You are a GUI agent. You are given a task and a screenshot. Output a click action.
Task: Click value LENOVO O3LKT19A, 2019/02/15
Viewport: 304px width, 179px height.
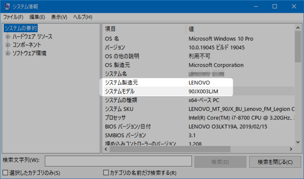[228, 127]
